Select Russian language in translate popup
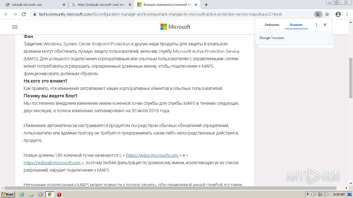This screenshot has height=198, width=353. coord(296,25)
